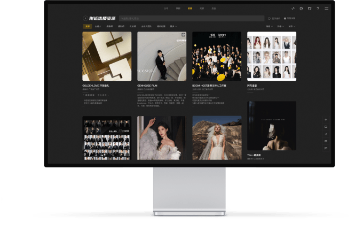Screen dimensions: 355x231
Task: Click the sparkle icon in top-right toolbar
Action: (x=293, y=9)
